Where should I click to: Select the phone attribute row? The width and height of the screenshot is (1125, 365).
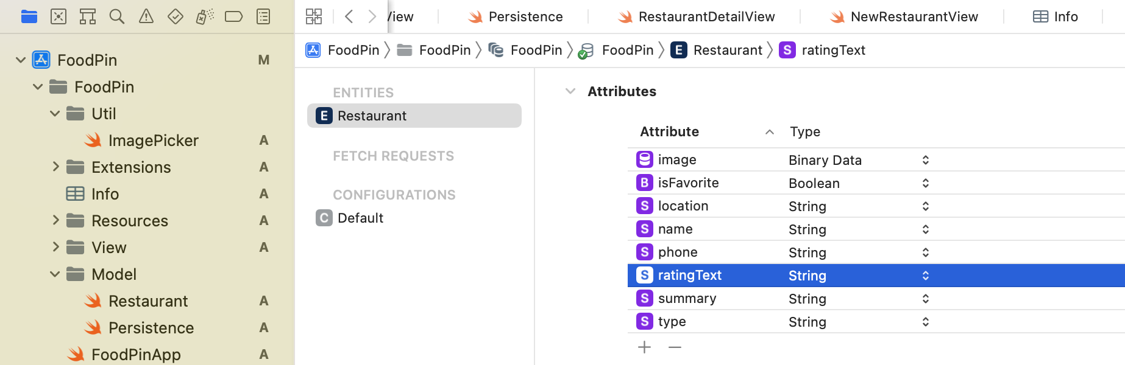click(876, 252)
